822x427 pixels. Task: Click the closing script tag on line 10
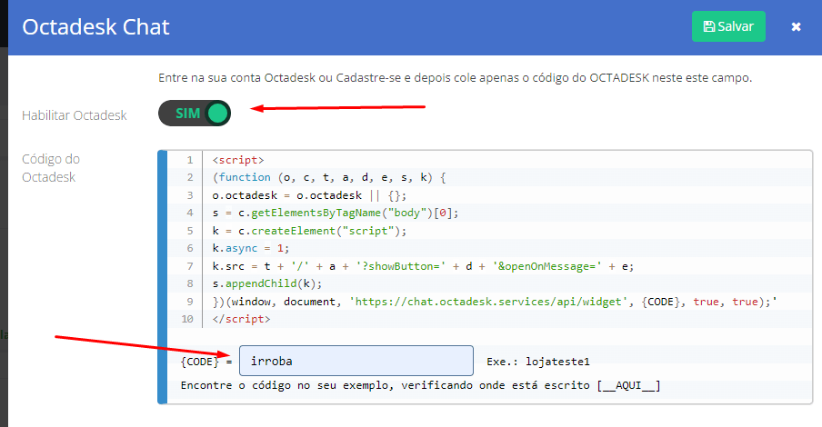(241, 319)
